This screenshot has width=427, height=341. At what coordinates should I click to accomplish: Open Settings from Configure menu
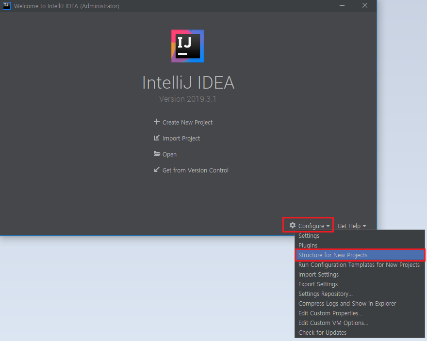click(360, 236)
